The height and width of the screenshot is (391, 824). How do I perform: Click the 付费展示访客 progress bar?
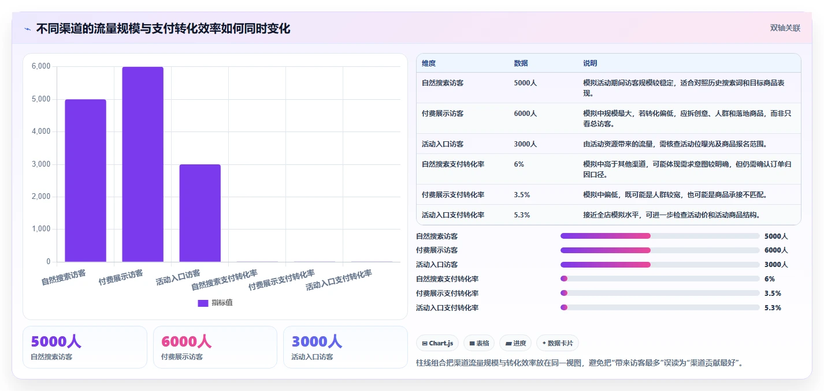point(660,250)
